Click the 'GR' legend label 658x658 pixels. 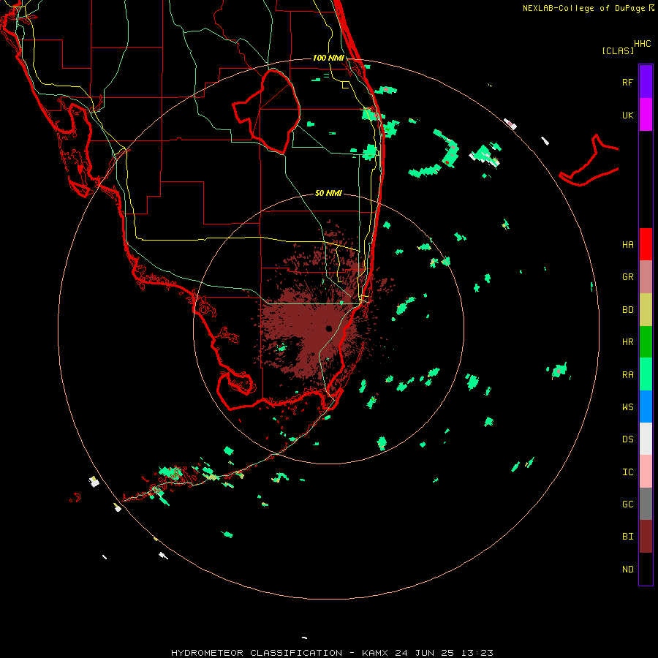[x=627, y=277]
